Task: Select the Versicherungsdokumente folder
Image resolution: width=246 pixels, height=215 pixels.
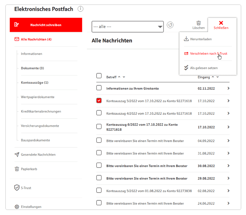Action: pos(40,126)
